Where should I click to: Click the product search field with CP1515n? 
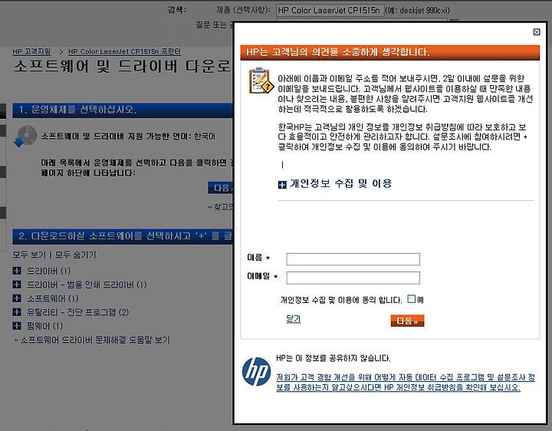pyautogui.click(x=330, y=10)
